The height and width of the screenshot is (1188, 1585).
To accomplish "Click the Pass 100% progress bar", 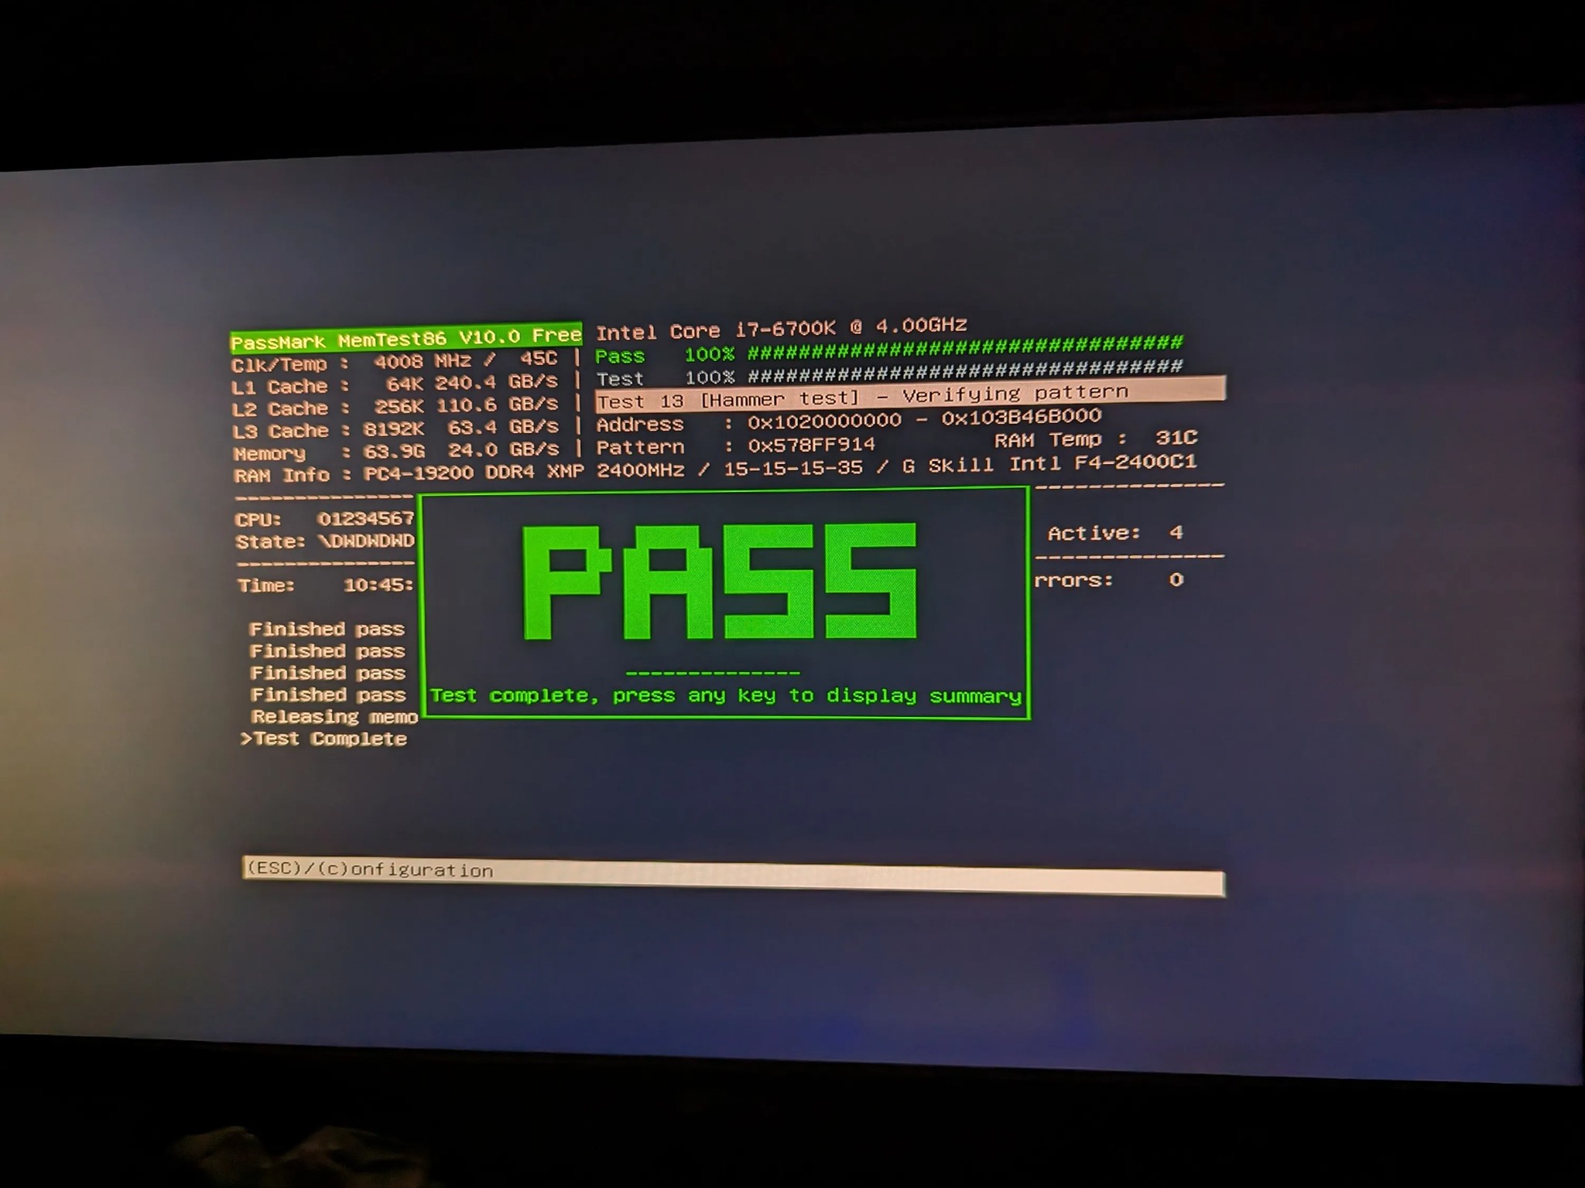I will pyautogui.click(x=888, y=350).
